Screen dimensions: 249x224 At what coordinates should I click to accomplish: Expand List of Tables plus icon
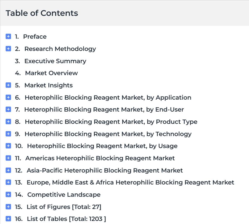[8, 219]
